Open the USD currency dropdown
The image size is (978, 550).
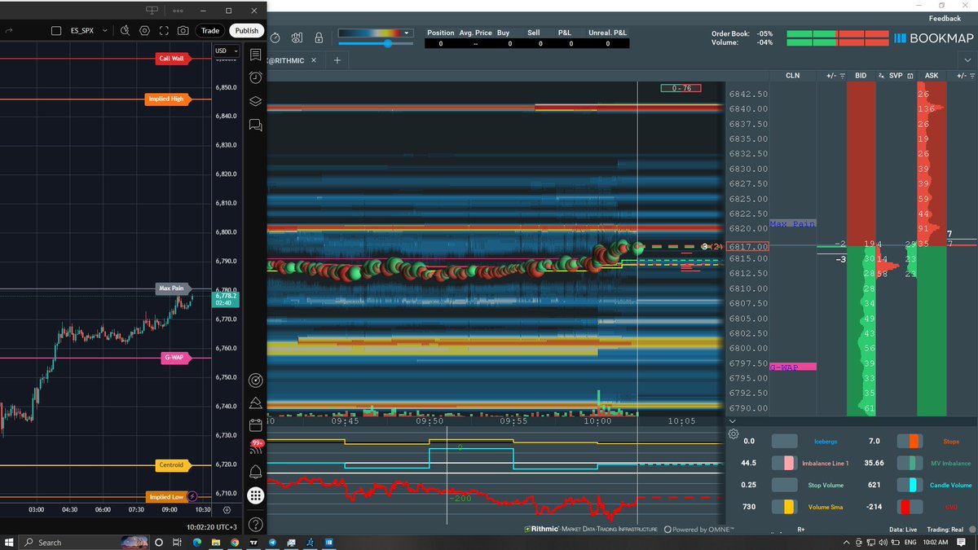pos(226,51)
